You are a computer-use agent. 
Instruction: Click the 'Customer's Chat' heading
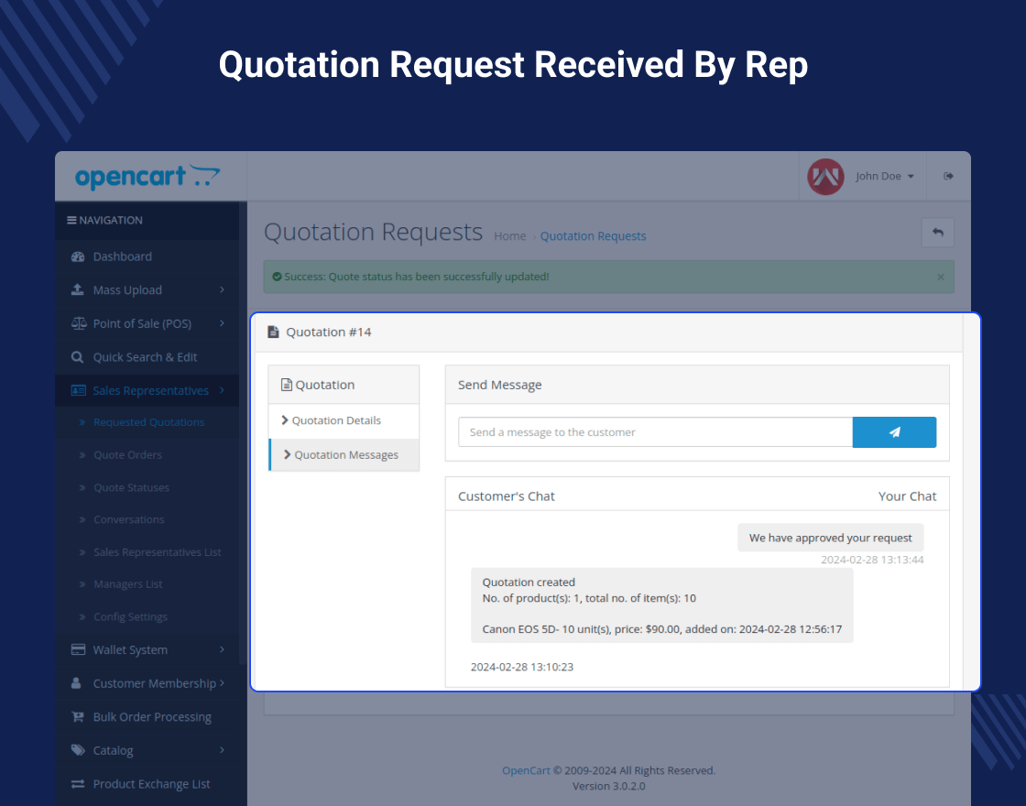pyautogui.click(x=507, y=496)
